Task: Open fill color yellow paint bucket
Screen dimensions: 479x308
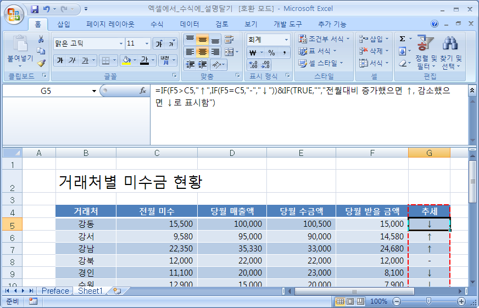Action: [126, 60]
